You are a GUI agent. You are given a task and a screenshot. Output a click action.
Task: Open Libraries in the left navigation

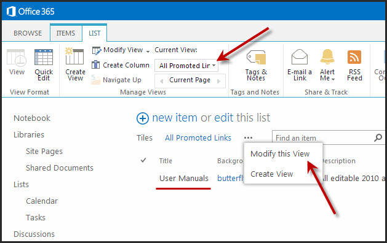point(29,134)
